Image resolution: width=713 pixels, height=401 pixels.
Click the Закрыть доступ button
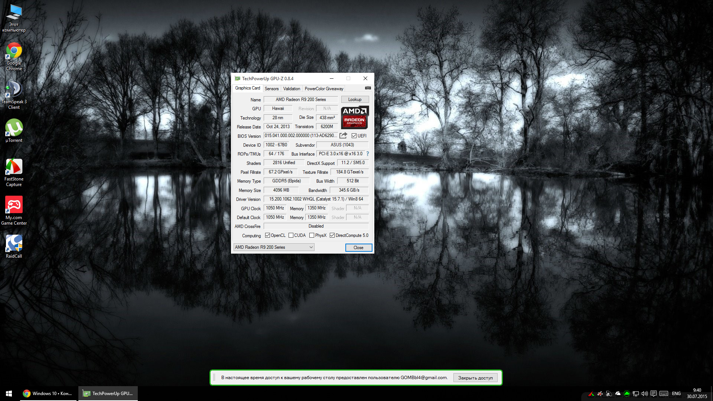tap(475, 378)
